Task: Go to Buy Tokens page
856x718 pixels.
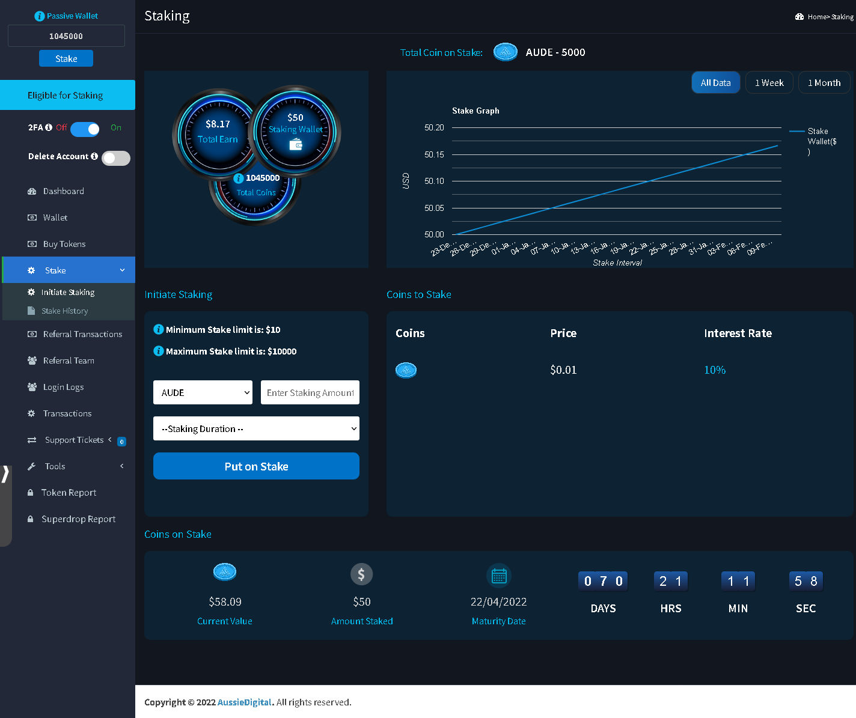Action: (64, 244)
